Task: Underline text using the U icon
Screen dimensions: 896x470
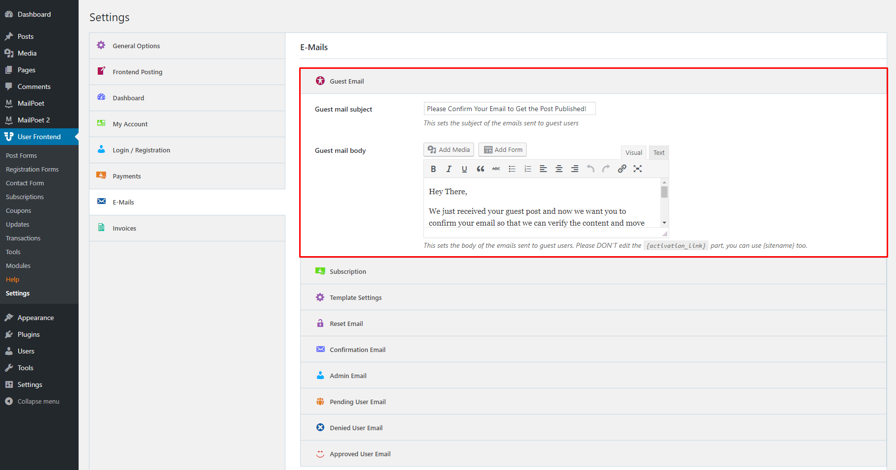Action: [464, 169]
